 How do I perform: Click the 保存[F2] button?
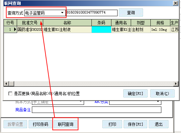point(135,124)
